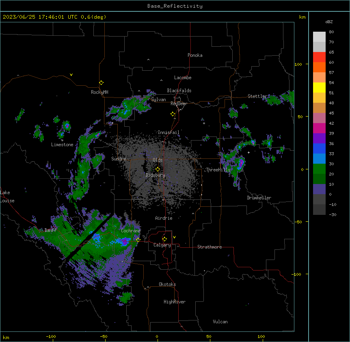Click the Airdrie label

[x=164, y=218]
